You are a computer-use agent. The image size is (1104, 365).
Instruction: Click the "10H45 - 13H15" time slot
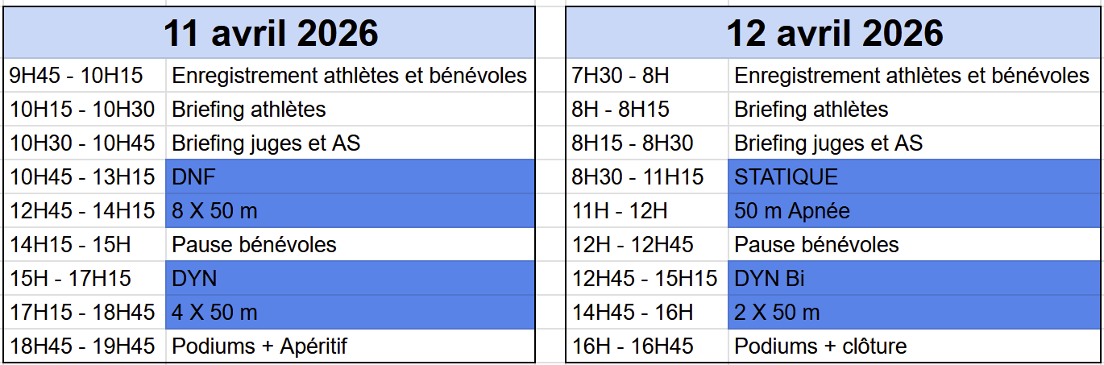[x=85, y=176]
